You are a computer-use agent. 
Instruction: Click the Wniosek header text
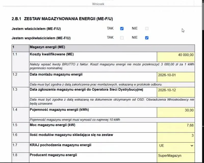(98, 4)
